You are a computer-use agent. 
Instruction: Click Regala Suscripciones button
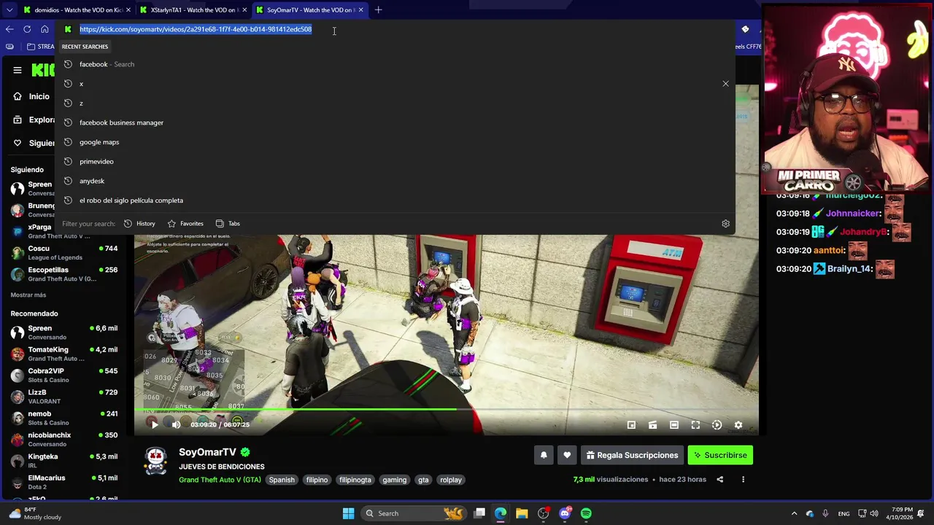click(632, 455)
